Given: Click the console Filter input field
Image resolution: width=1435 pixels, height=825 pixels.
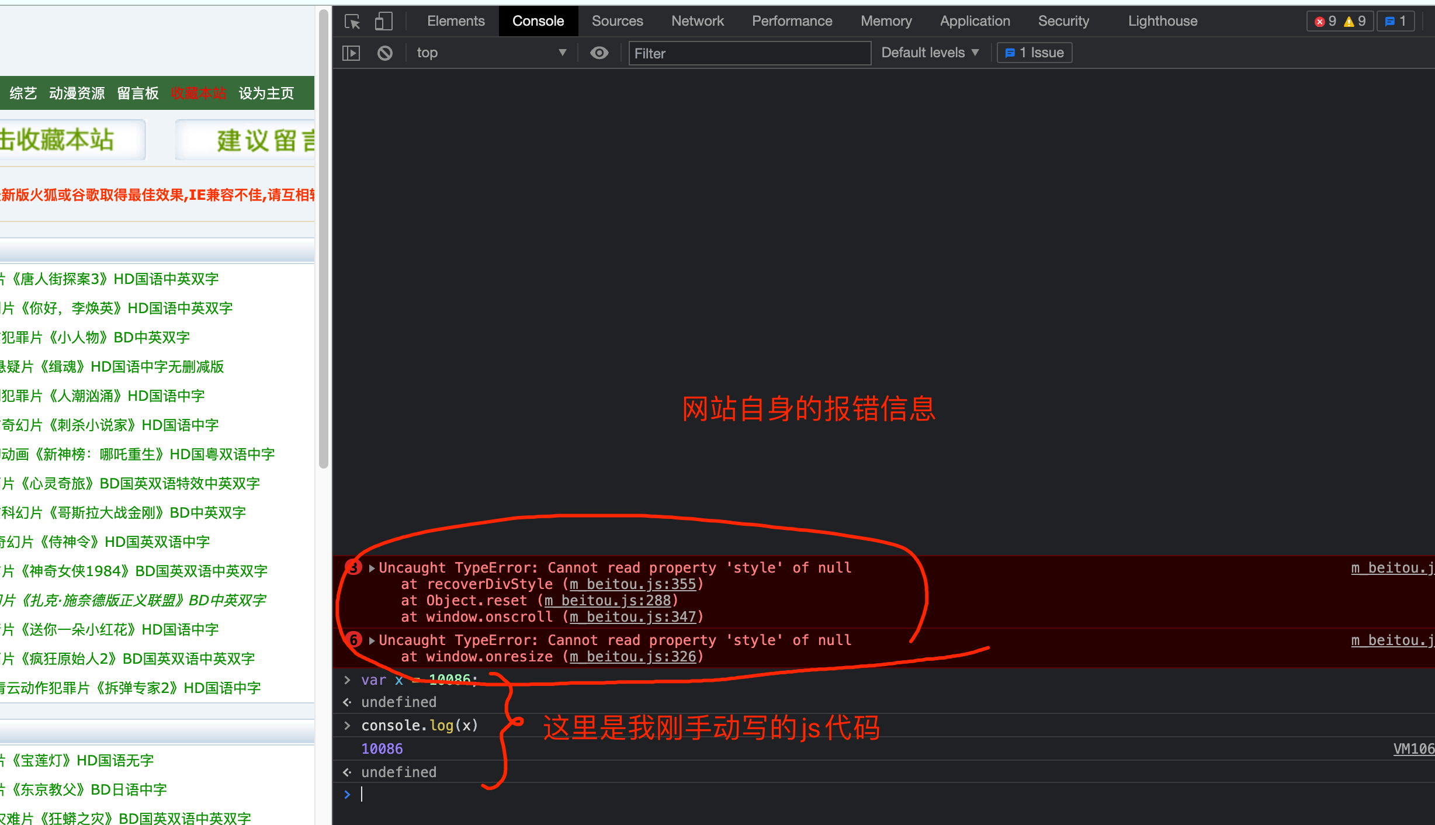Looking at the screenshot, I should (x=749, y=53).
